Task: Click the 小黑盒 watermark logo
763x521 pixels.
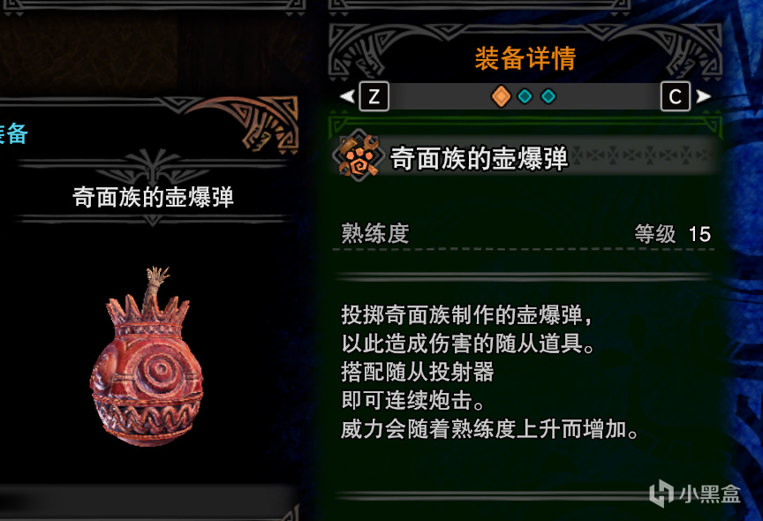Action: [x=695, y=494]
